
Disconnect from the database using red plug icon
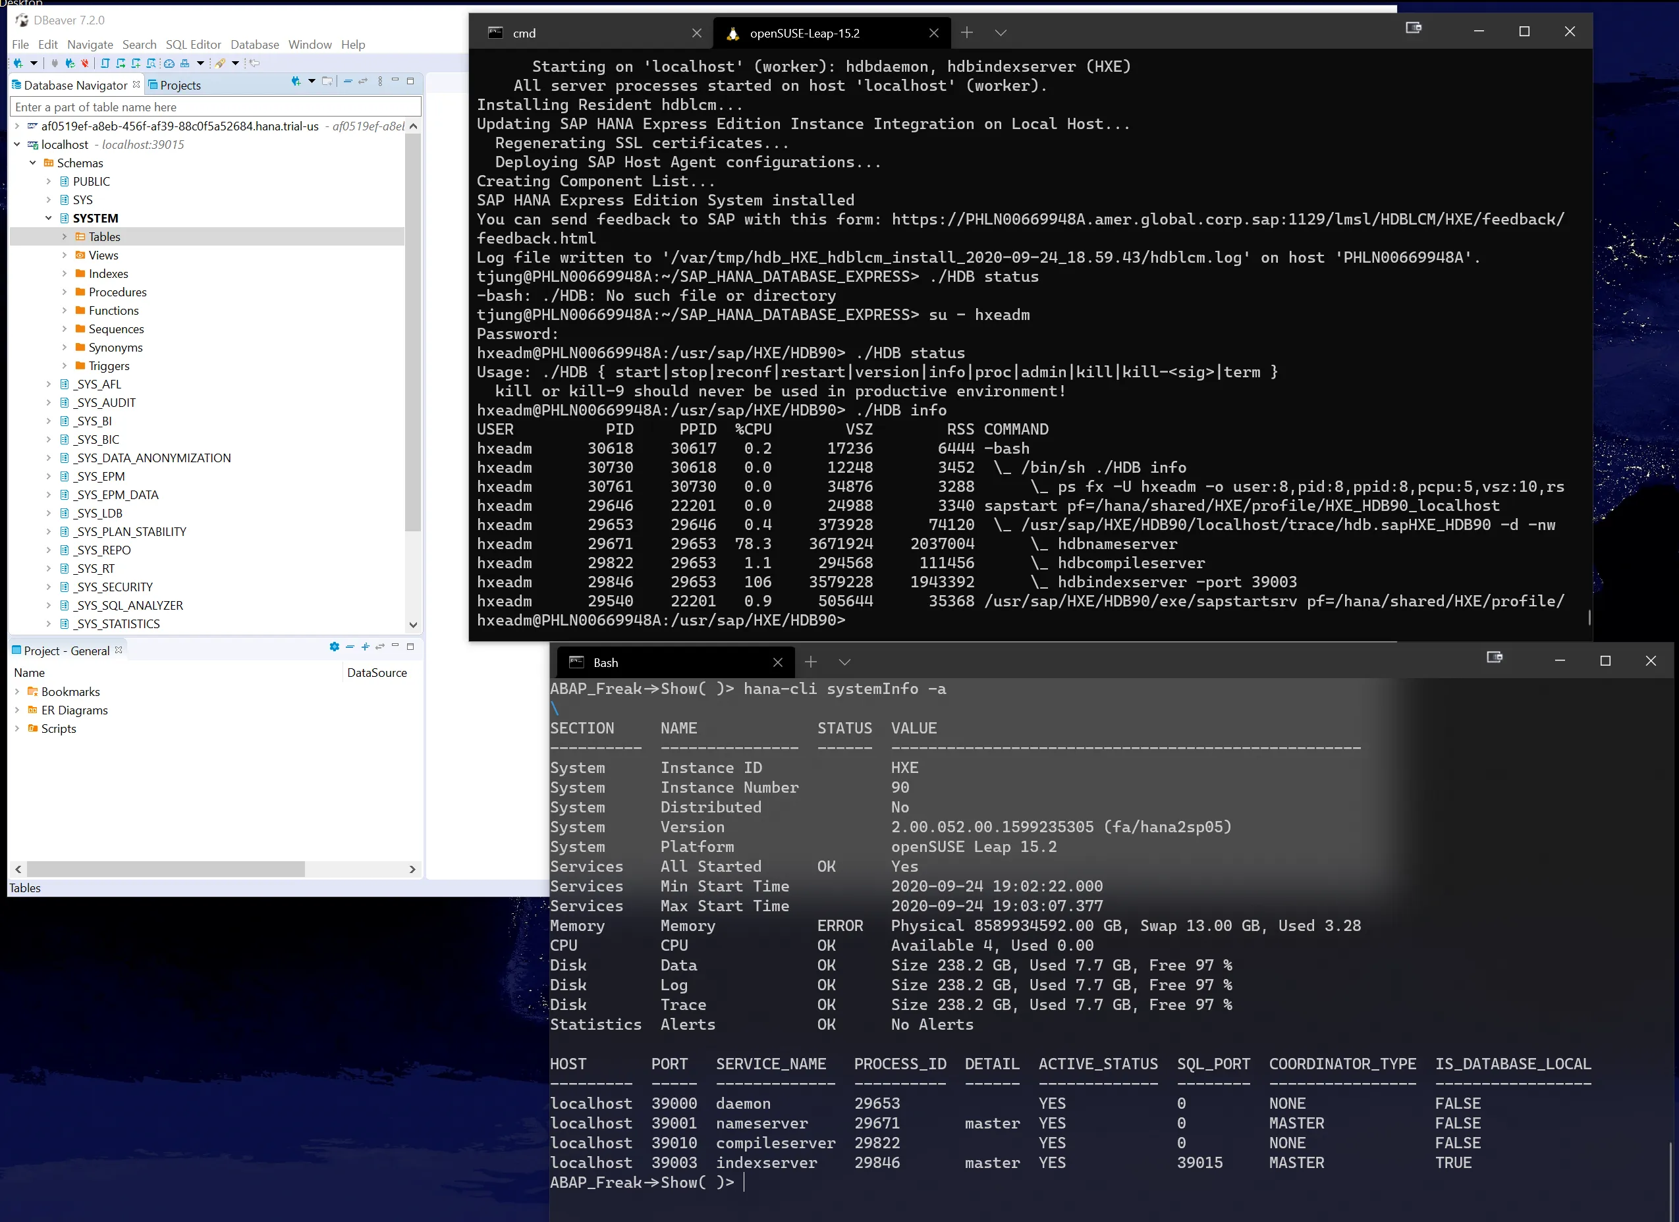tap(84, 64)
